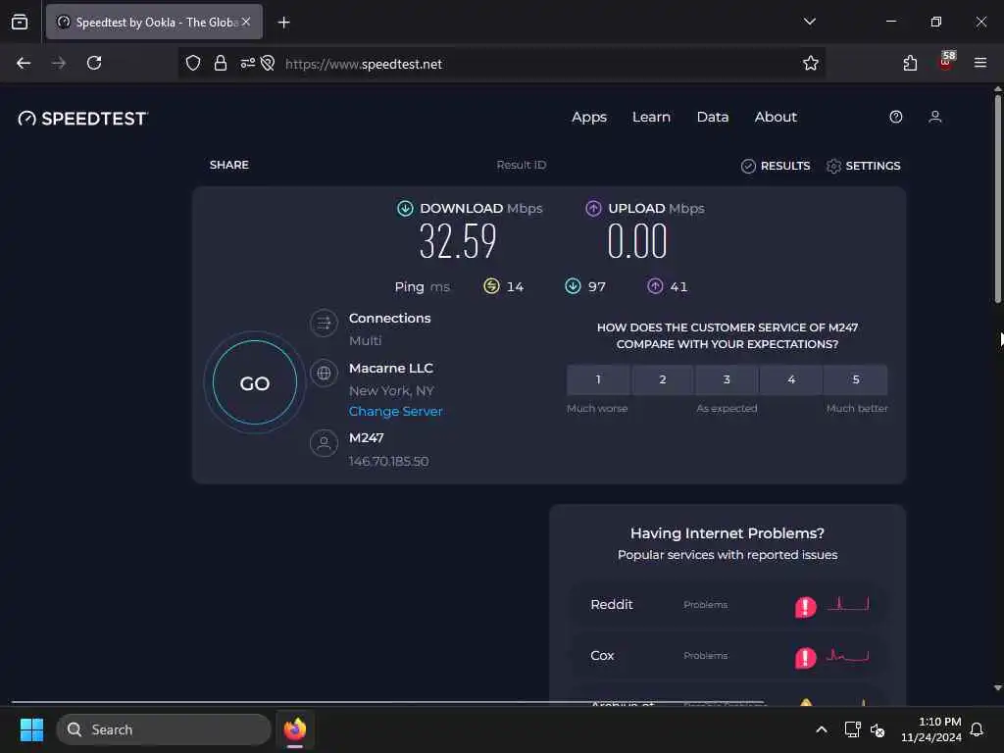Click the Firefox taskbar icon
The width and height of the screenshot is (1004, 753).
(x=295, y=729)
